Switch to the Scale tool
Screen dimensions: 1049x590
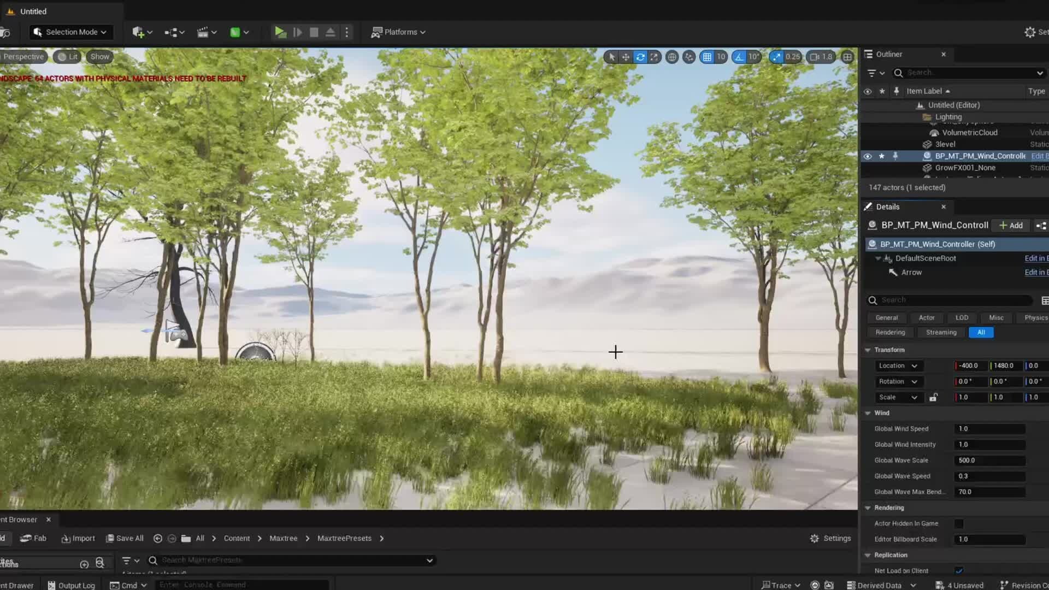tap(655, 57)
